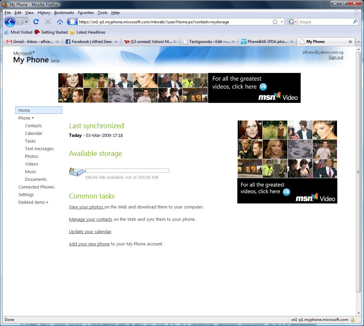Open Connected Phones in the sidebar

pyautogui.click(x=36, y=187)
